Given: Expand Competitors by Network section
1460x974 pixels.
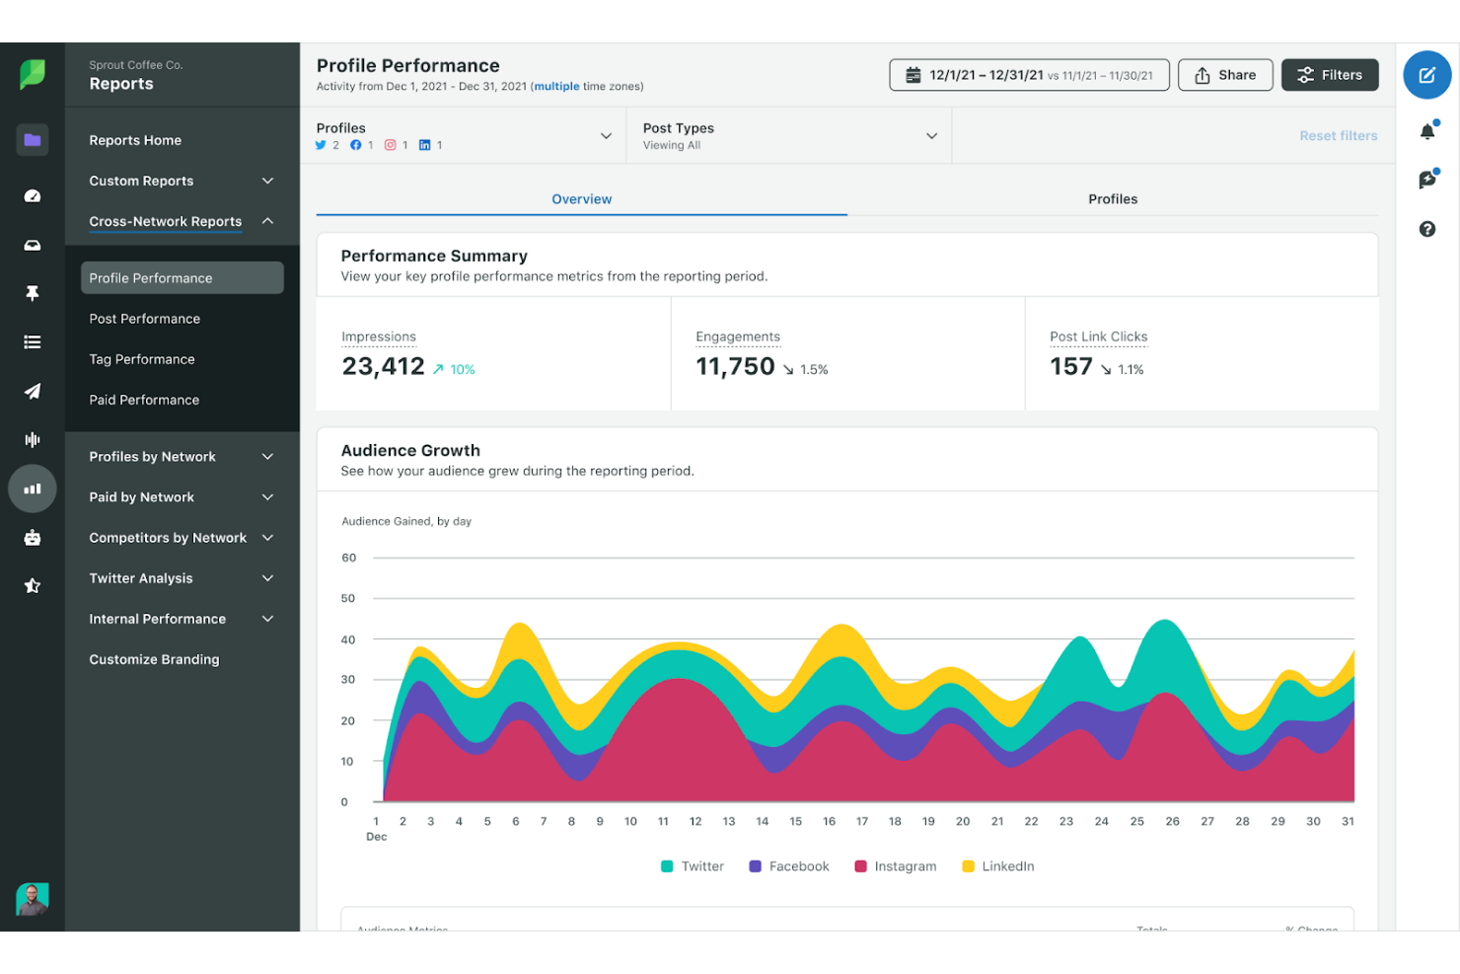Looking at the screenshot, I should click(182, 538).
